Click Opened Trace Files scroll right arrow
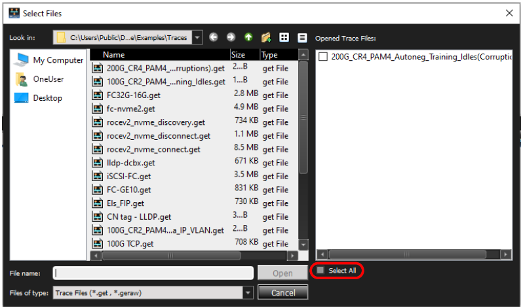The height and width of the screenshot is (308, 521). [x=505, y=254]
